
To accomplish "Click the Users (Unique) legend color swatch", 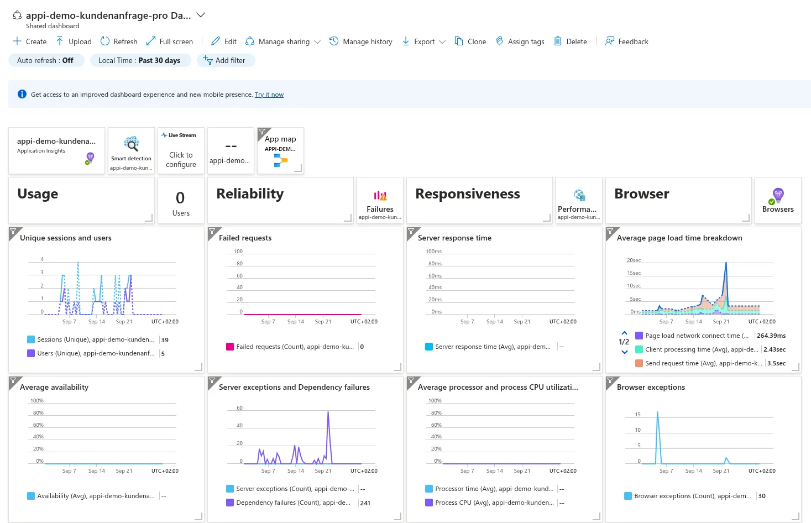I will tap(31, 353).
